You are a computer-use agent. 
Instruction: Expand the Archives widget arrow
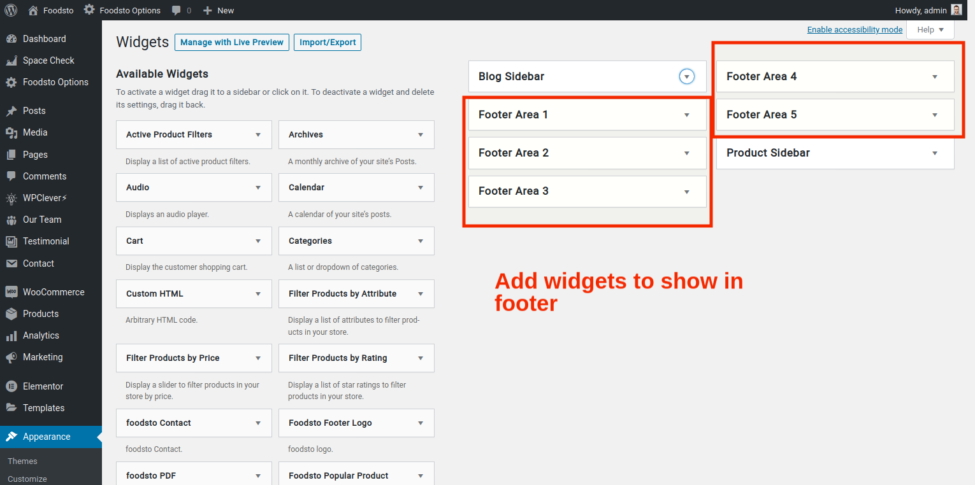[421, 135]
